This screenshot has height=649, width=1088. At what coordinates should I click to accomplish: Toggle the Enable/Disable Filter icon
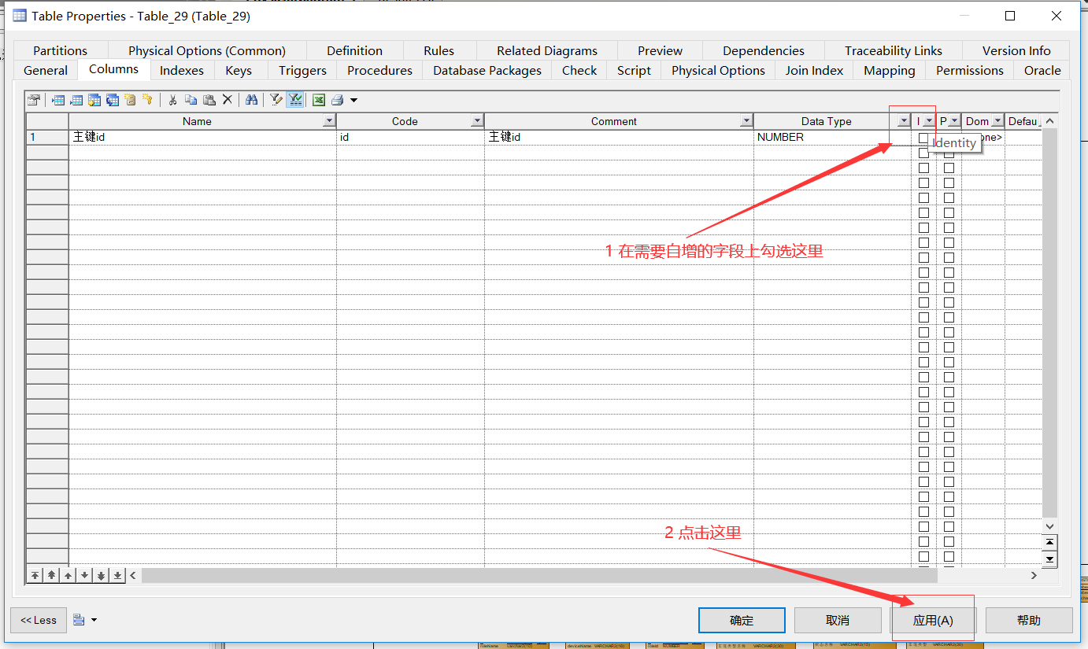coord(295,100)
